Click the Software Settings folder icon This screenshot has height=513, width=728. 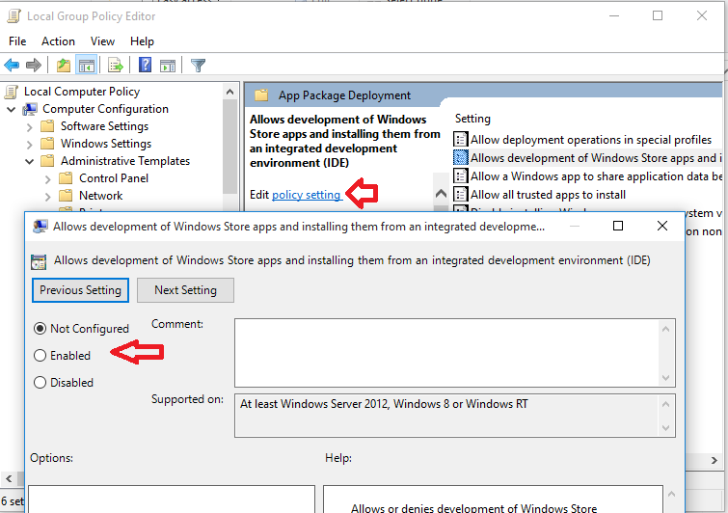click(x=47, y=126)
